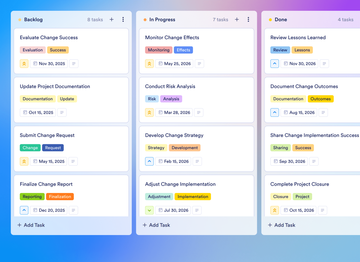Click the plus icon in the Backlog header
This screenshot has height=262, width=360.
point(111,19)
